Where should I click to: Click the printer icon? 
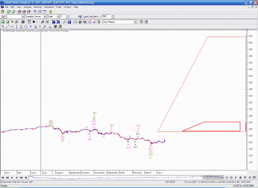pos(23,22)
